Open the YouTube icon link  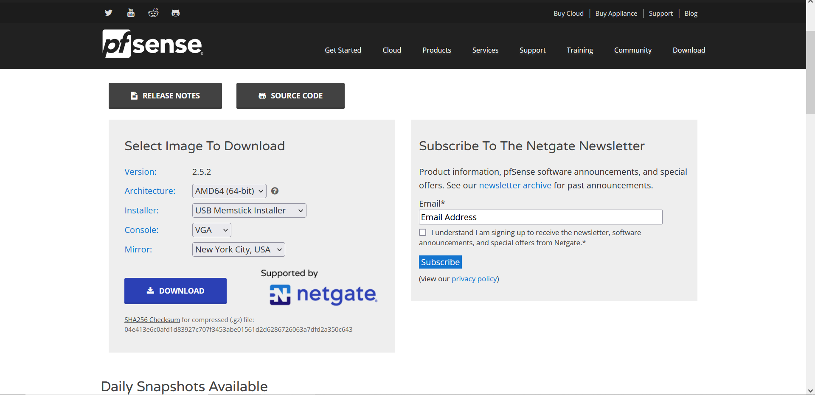(x=131, y=13)
